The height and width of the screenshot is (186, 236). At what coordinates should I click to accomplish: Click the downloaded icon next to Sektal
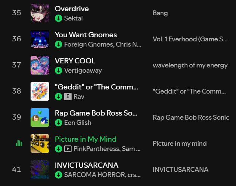[59, 18]
